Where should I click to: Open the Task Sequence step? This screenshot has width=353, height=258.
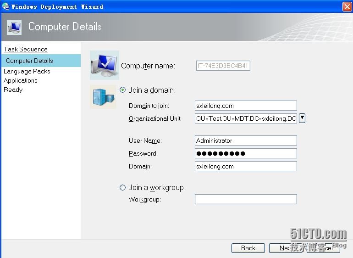click(26, 49)
